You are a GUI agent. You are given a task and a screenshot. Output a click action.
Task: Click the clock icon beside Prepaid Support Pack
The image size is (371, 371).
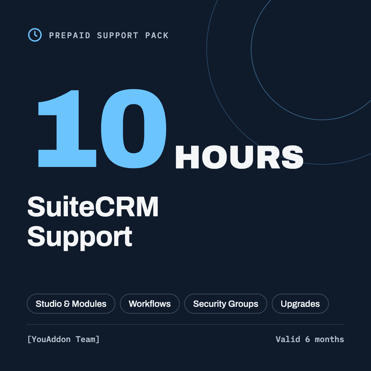pyautogui.click(x=35, y=35)
